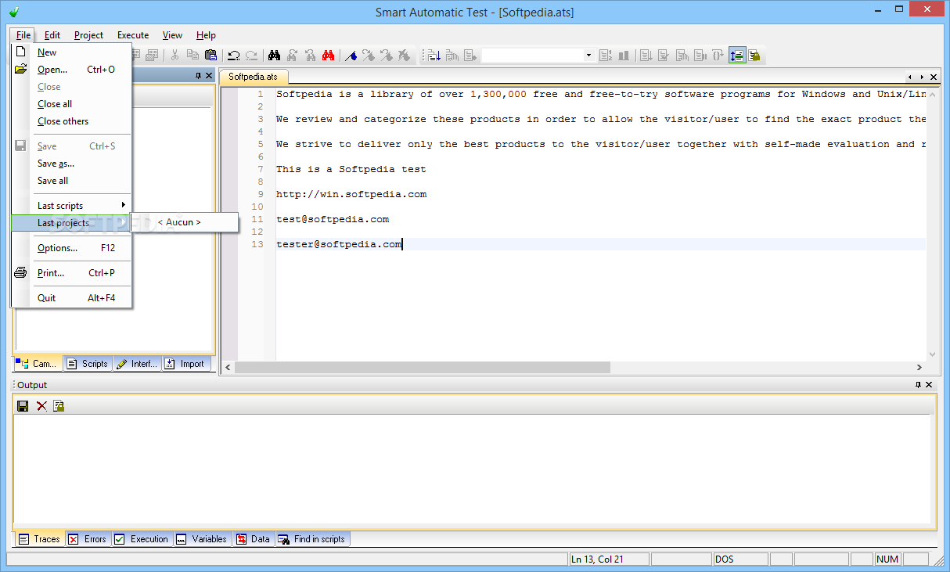This screenshot has height=572, width=950.
Task: Open the Project menu
Action: [89, 35]
